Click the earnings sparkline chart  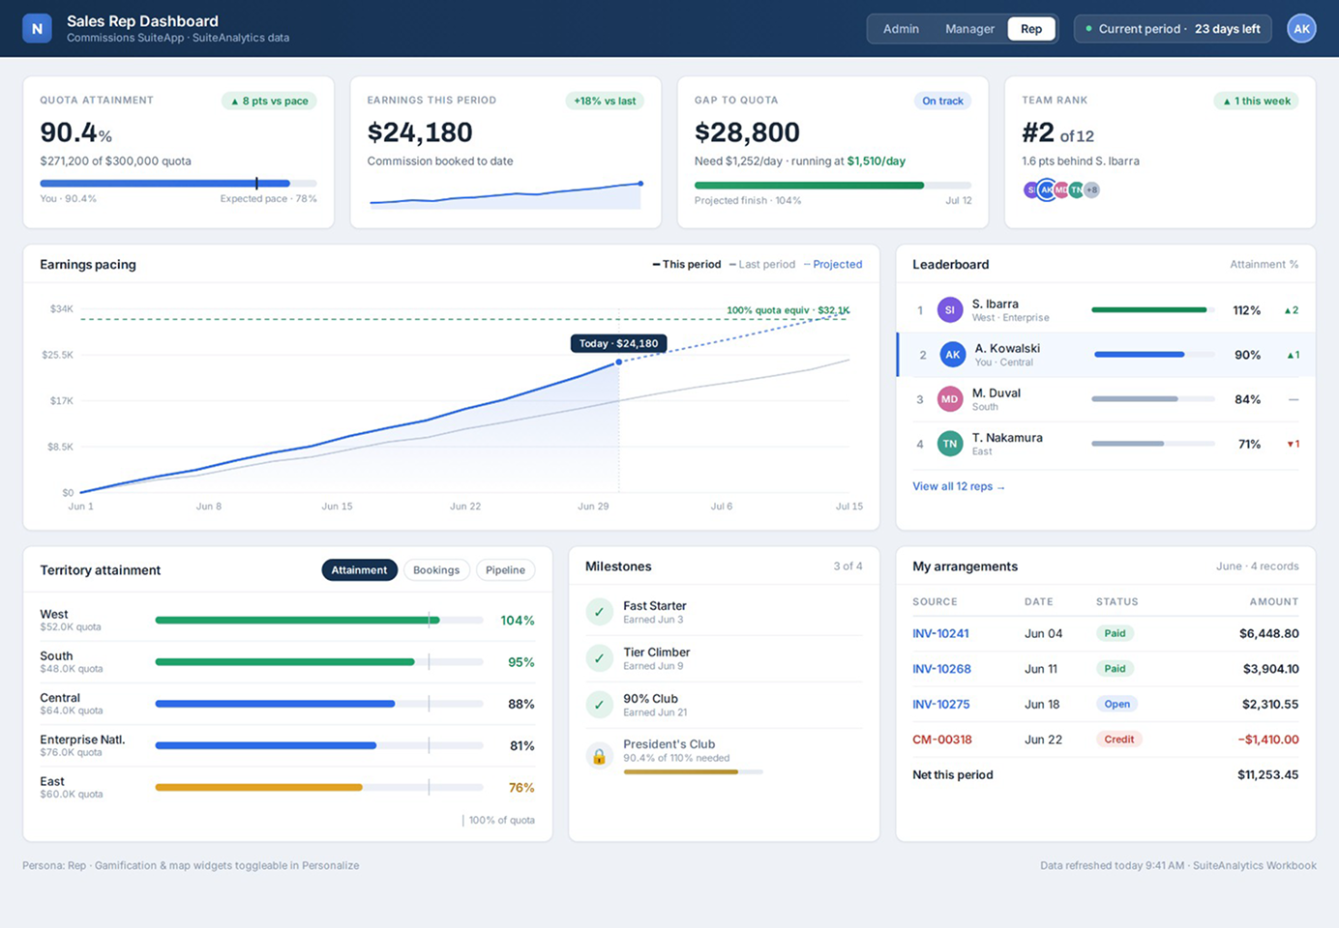pos(505,194)
